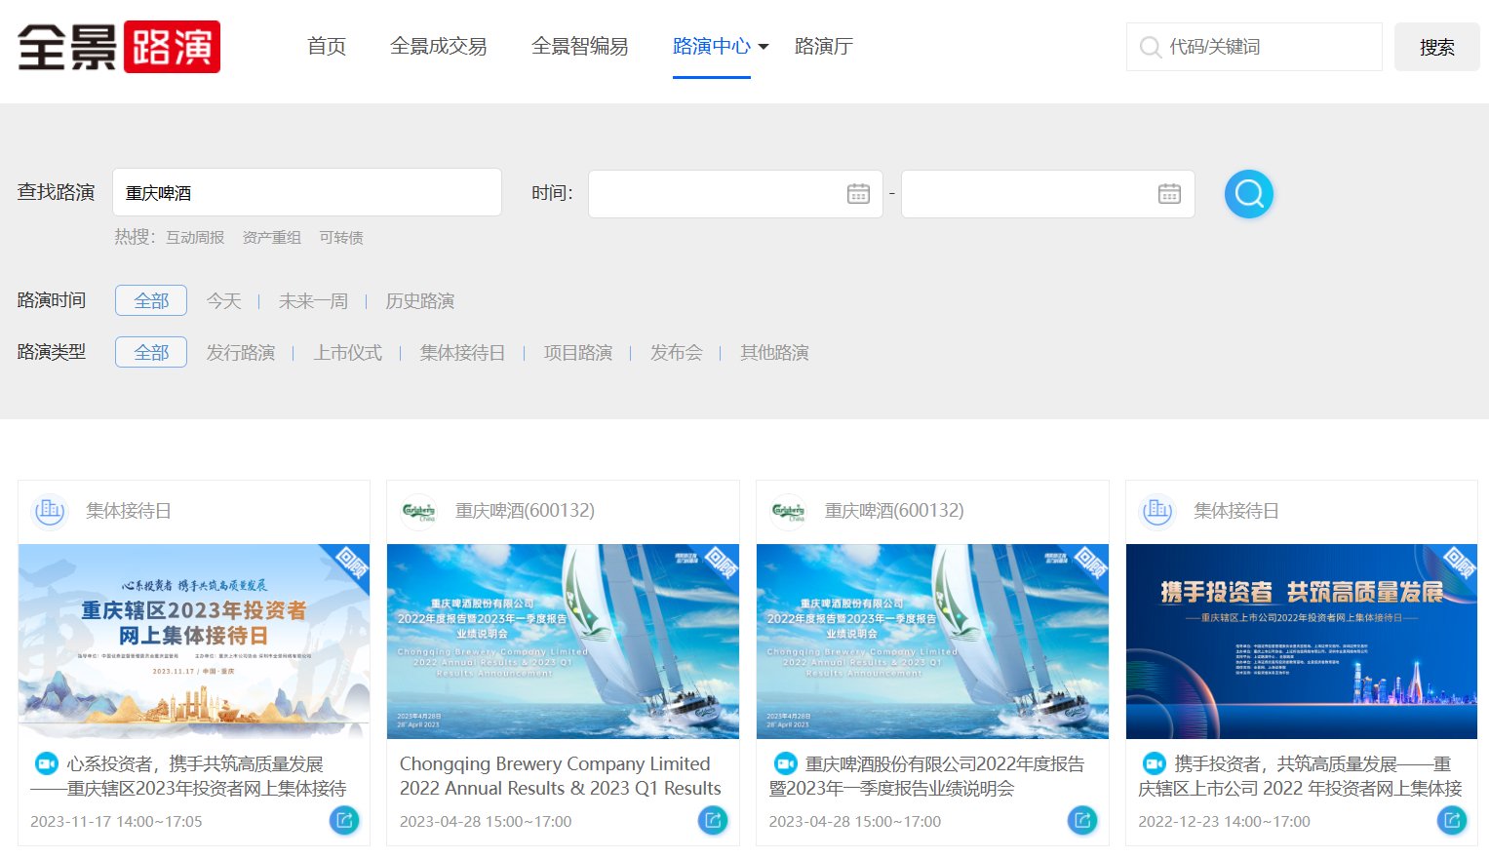The image size is (1489, 858).
Task: Open the 路演厅 navigation item
Action: [824, 46]
